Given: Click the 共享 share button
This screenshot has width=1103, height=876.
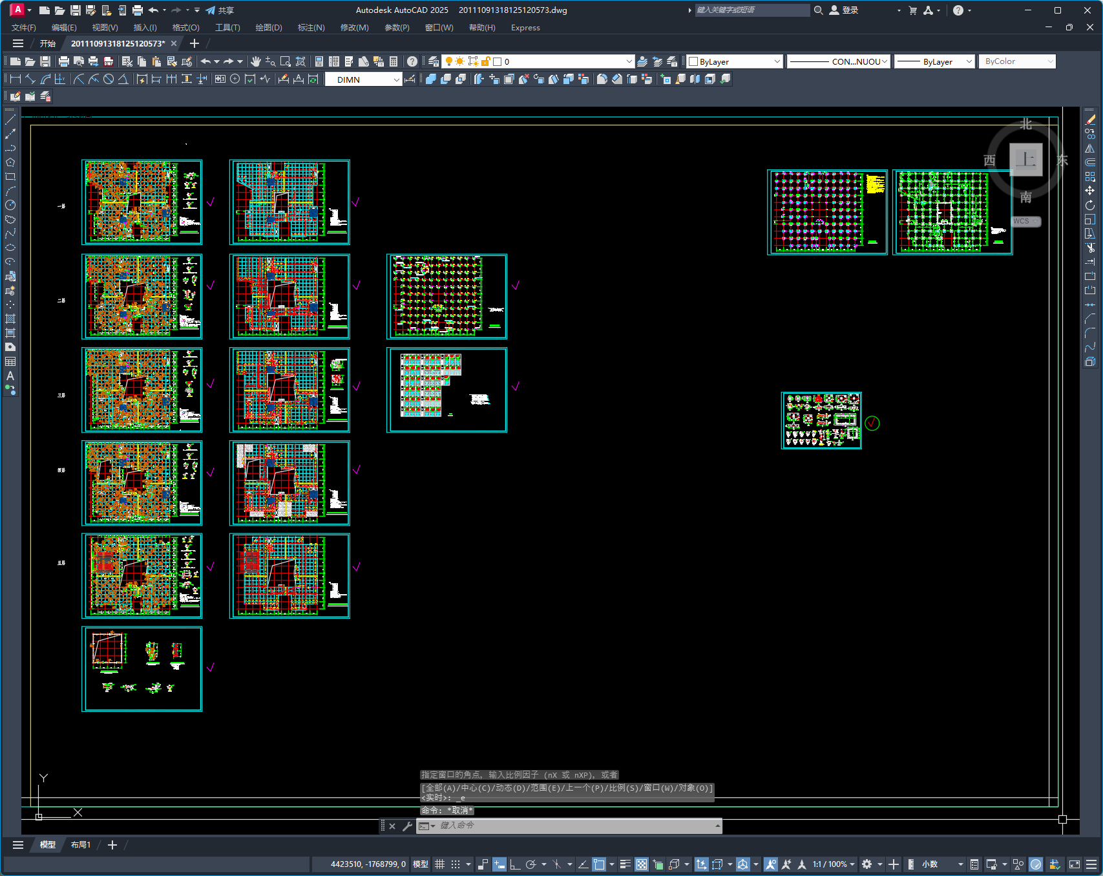Looking at the screenshot, I should click(220, 10).
